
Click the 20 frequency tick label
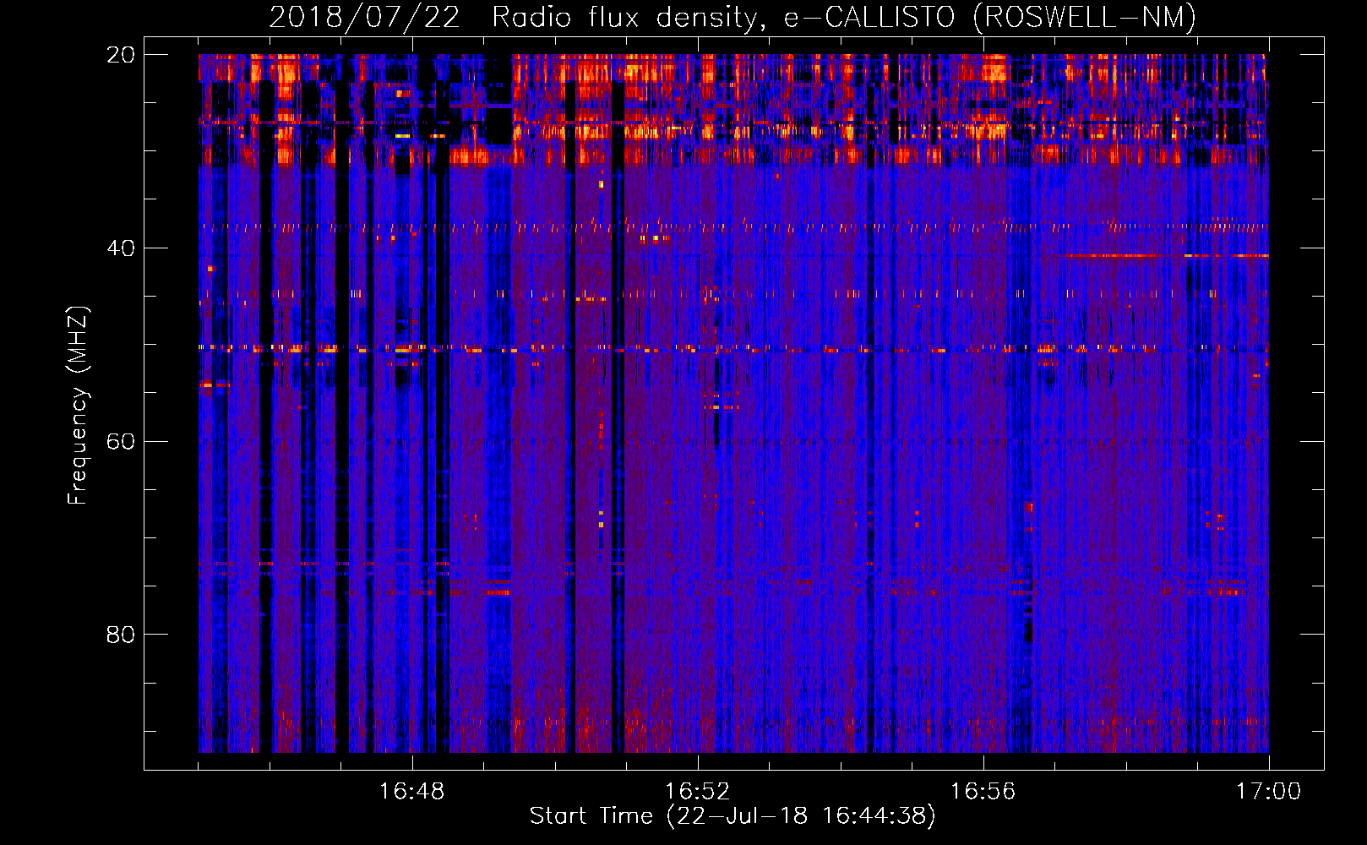(121, 55)
